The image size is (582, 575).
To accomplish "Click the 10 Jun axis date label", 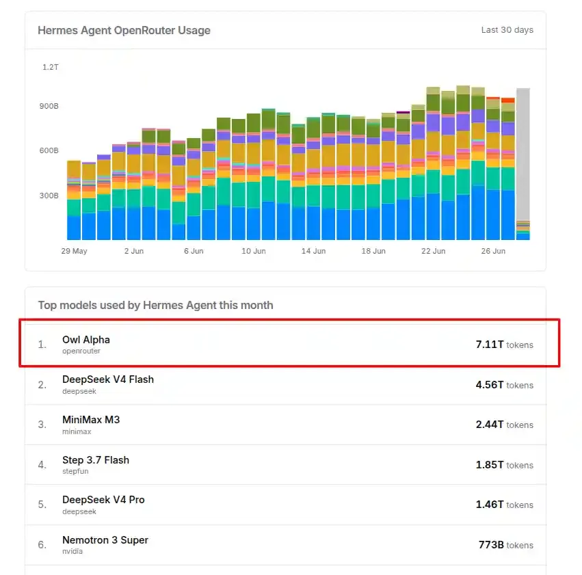I will click(254, 251).
